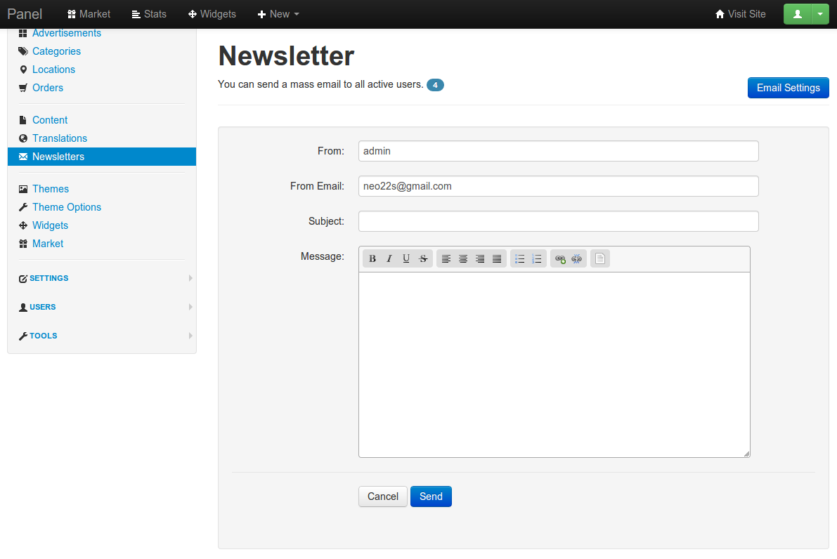Viewport: 837px width, 559px height.
Task: Insert a numbered list
Action: pyautogui.click(x=537, y=259)
